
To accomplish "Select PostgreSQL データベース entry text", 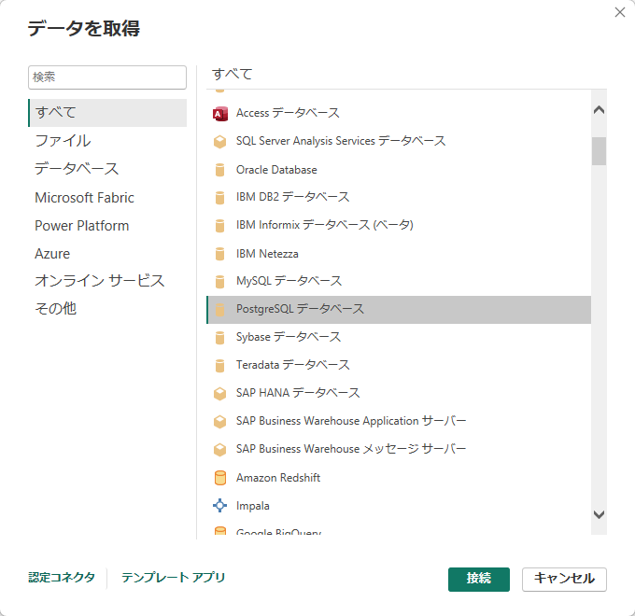I will 300,309.
